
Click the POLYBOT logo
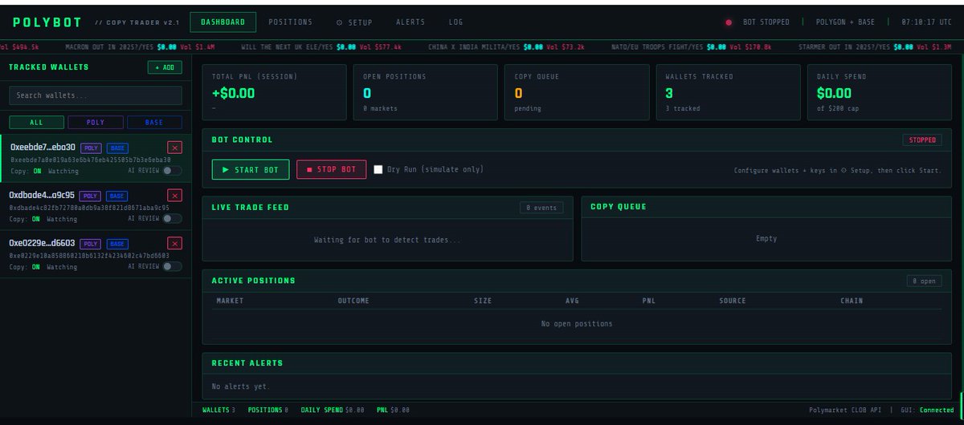click(47, 22)
